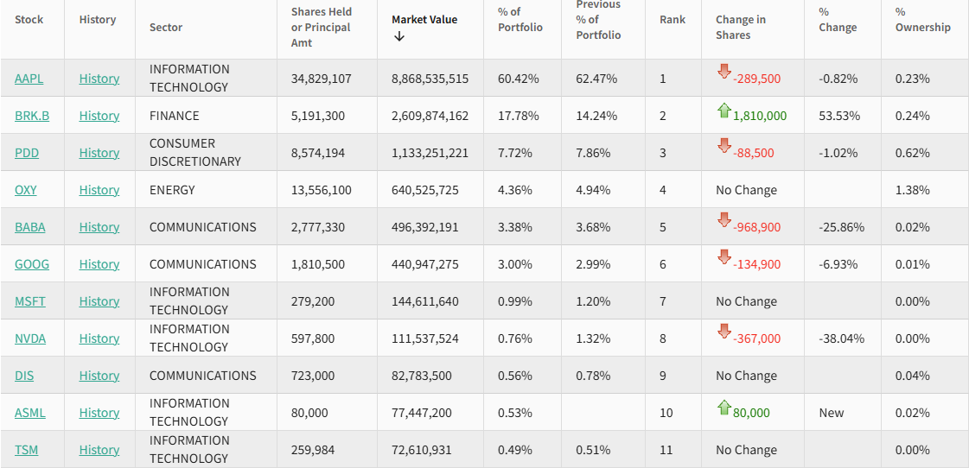Sort by Sector column header
This screenshot has height=468, width=969.
coord(166,27)
